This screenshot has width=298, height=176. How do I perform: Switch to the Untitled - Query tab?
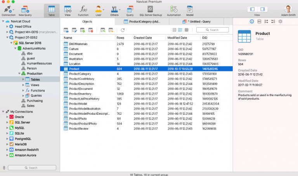[196, 22]
